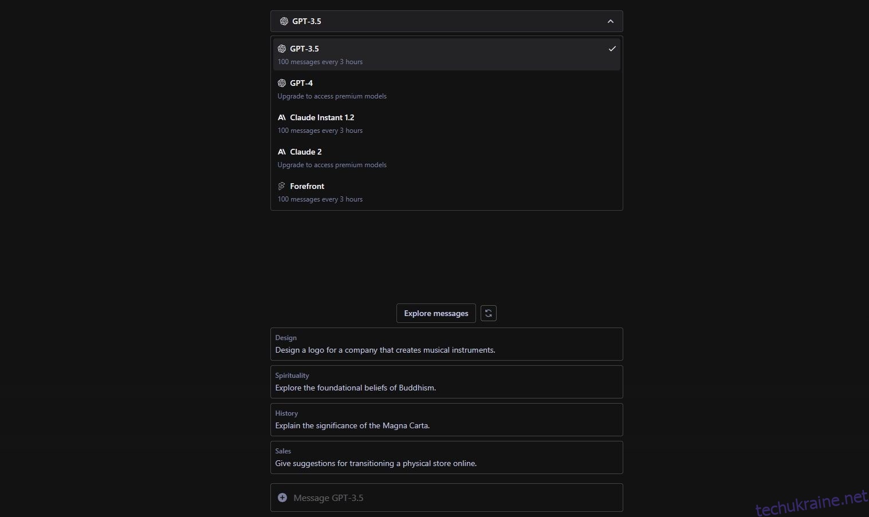
Task: Open the Explore messages button
Action: [x=436, y=313]
